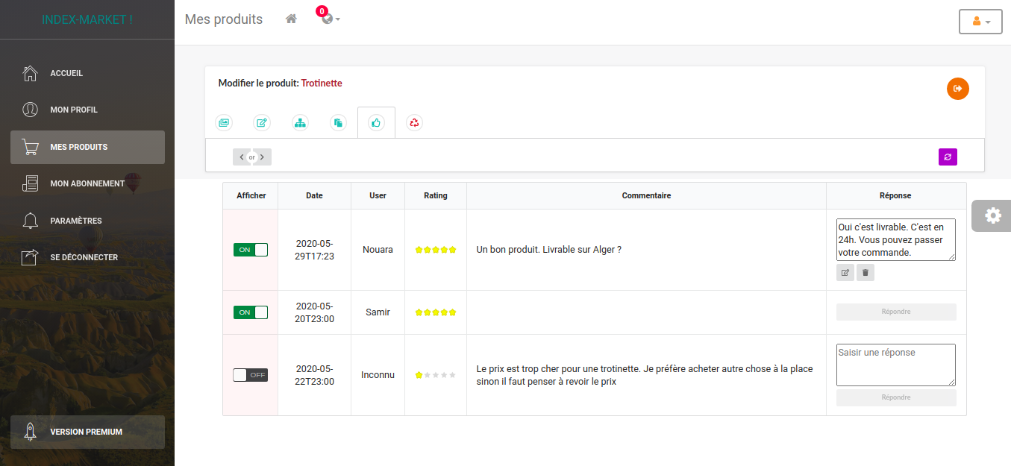Select the copy documents tab icon

tap(338, 123)
